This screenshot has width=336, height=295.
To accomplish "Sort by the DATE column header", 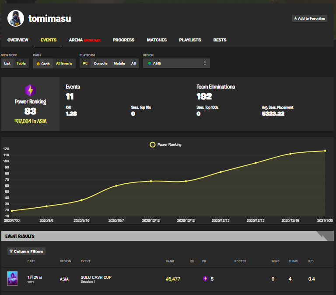I will [31, 261].
